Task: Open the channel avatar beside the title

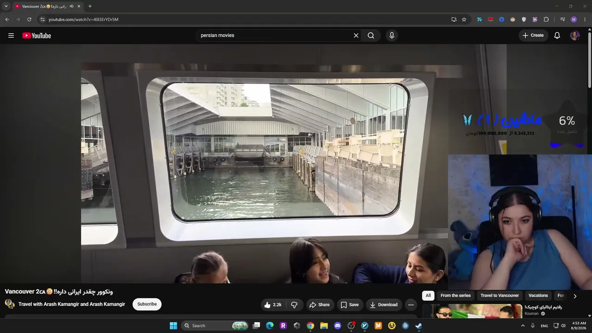Action: click(x=10, y=304)
